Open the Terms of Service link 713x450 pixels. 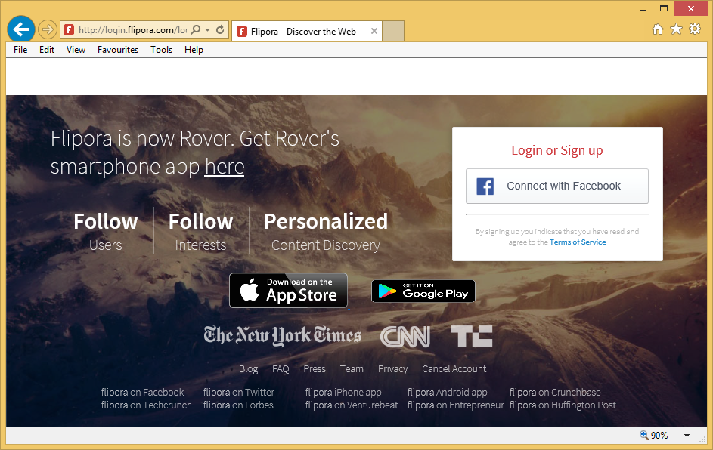(578, 242)
